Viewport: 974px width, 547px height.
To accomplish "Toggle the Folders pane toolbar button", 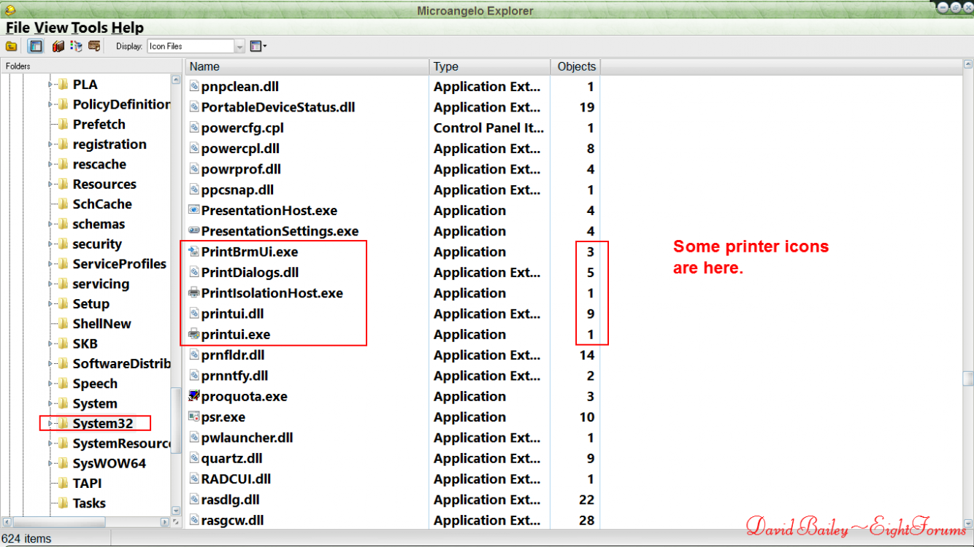I will (x=35, y=46).
